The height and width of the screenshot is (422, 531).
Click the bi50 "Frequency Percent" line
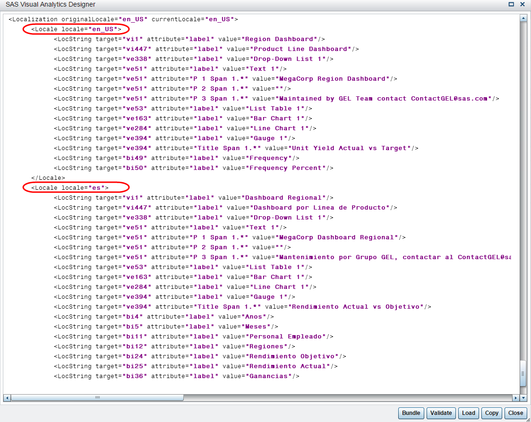click(194, 168)
